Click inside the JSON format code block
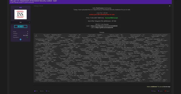 pos(102,58)
